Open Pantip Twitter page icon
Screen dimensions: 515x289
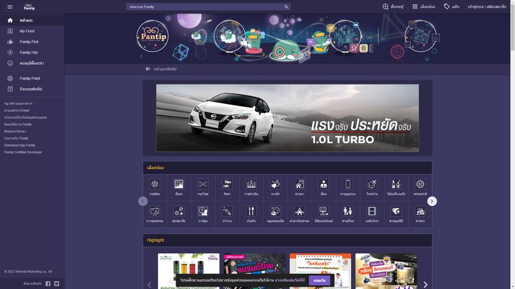[x=56, y=284]
